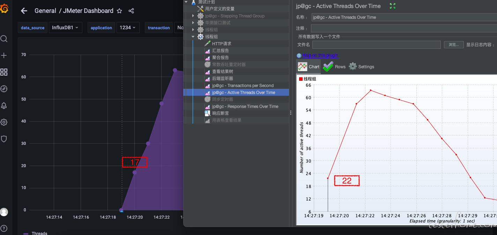Select 响应断言 element
Viewport: 497px width, 235px height.
(x=221, y=113)
